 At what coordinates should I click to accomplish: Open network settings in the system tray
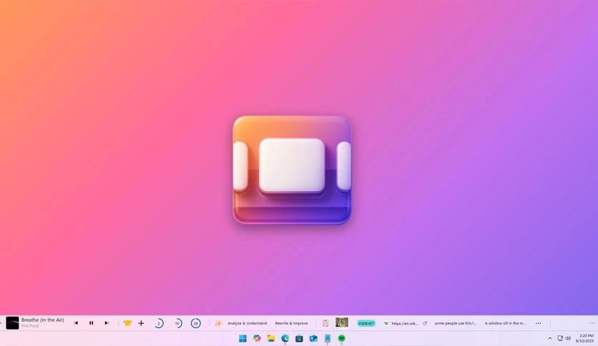[x=560, y=338]
